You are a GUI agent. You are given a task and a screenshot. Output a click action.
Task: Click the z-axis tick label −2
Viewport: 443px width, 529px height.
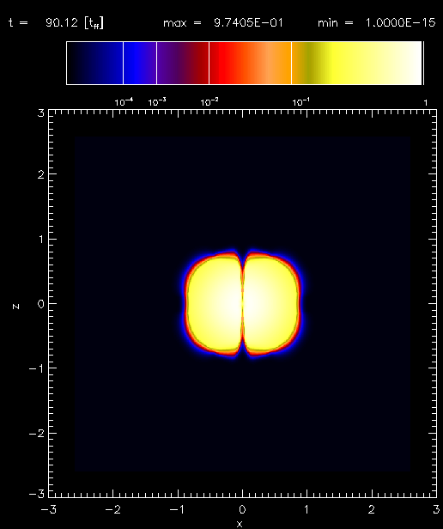(x=36, y=433)
